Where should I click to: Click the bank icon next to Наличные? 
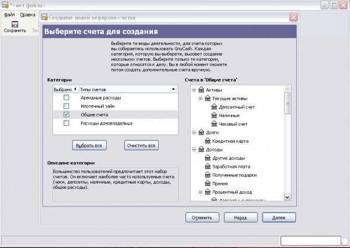tap(214, 115)
